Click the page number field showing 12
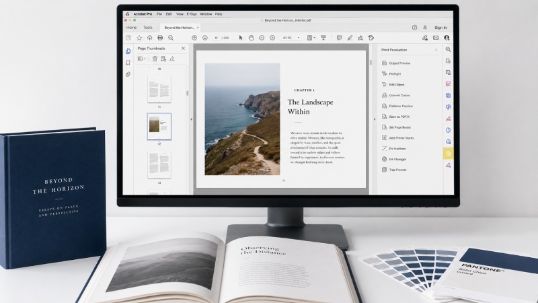Image resolution: width=538 pixels, height=303 pixels. coord(216,38)
